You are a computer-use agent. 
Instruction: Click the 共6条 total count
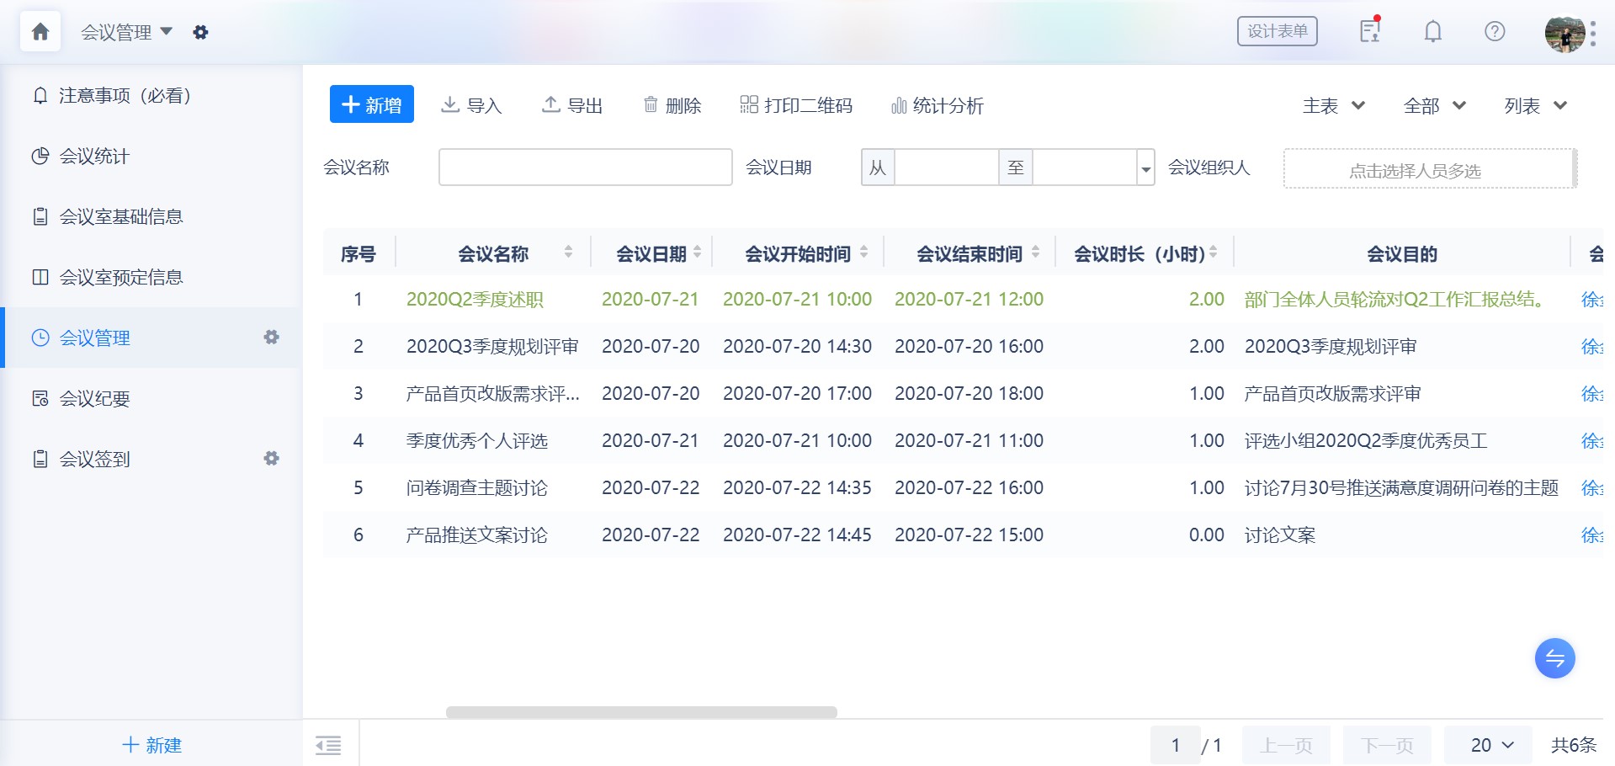1574,745
